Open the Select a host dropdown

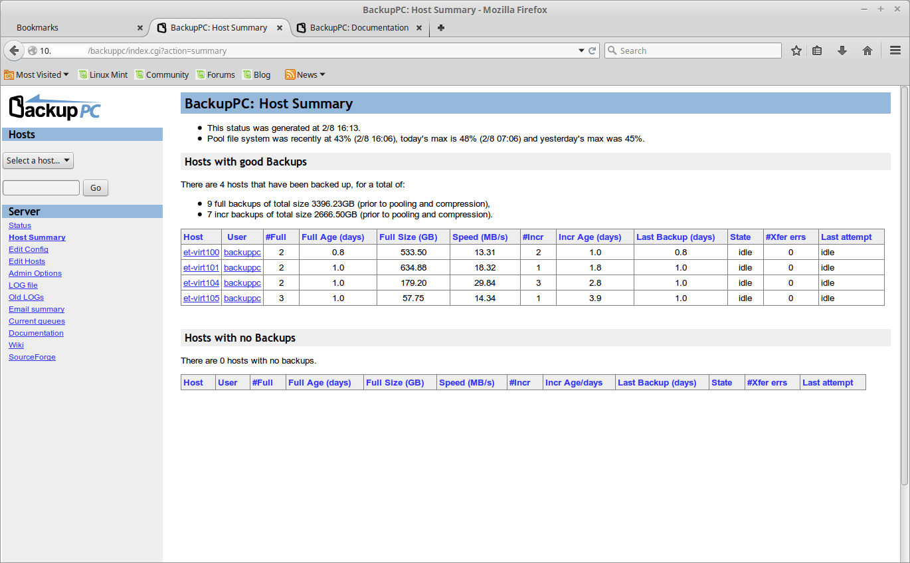pos(38,160)
